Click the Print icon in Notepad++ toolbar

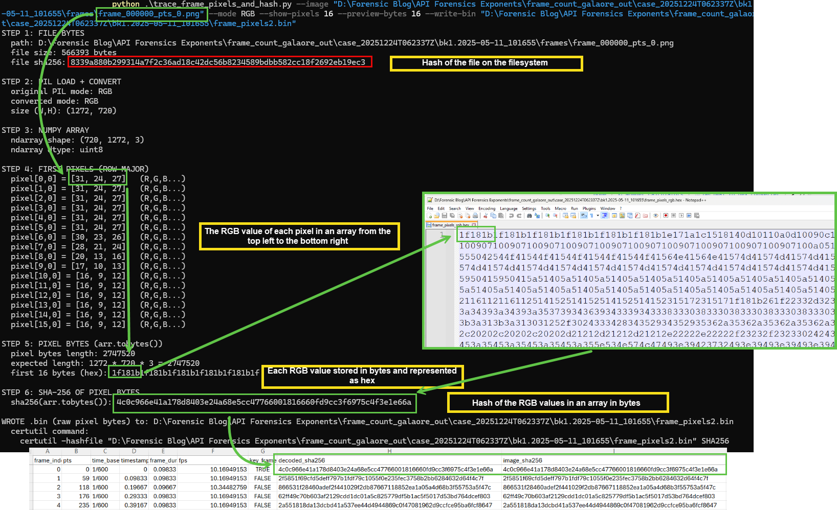point(475,216)
